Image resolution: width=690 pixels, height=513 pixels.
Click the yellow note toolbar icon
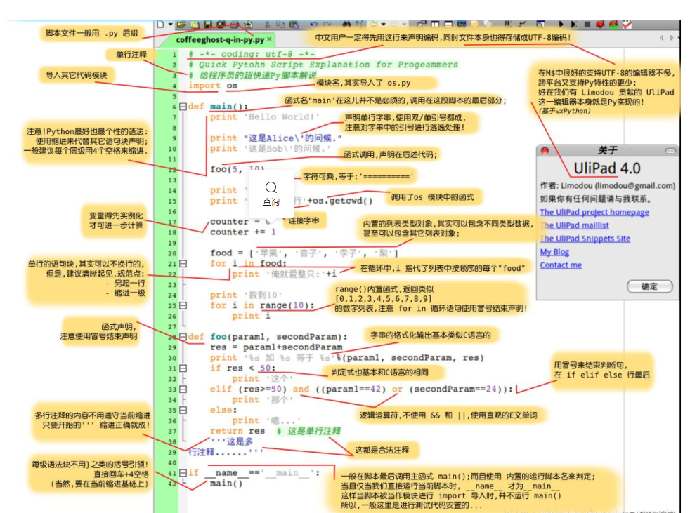click(x=475, y=24)
